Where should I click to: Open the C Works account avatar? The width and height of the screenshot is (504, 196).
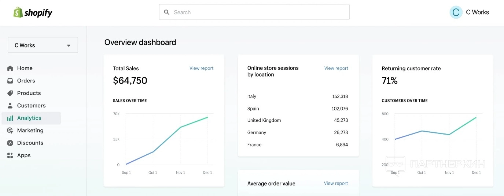[x=456, y=12]
